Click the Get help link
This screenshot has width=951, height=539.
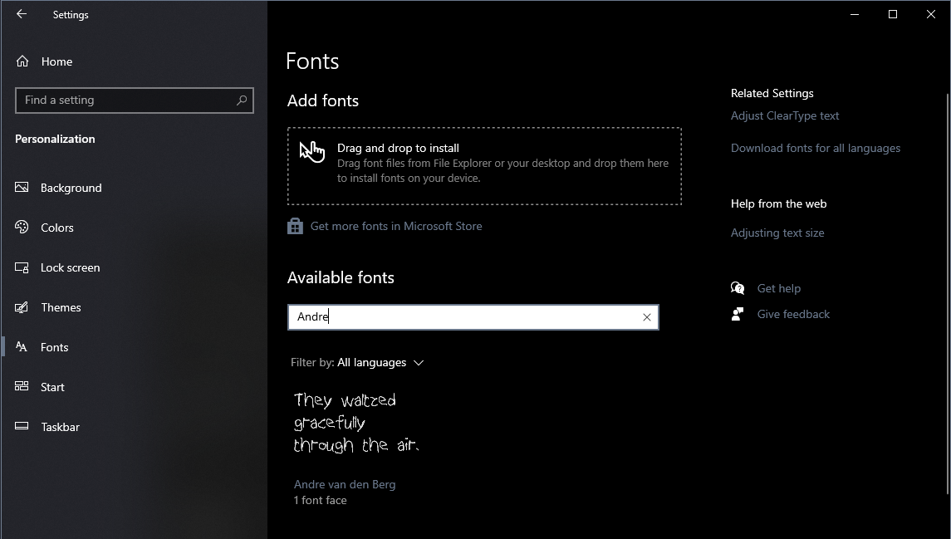pyautogui.click(x=778, y=288)
